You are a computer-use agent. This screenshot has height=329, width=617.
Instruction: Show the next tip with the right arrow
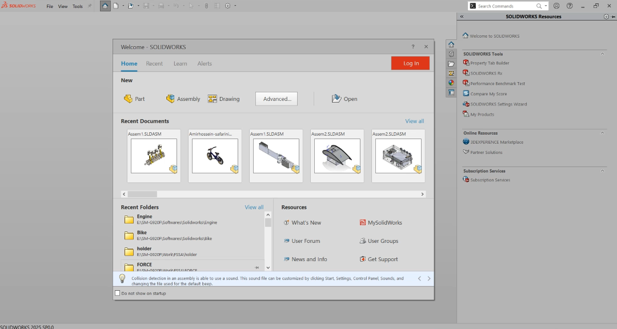tap(429, 278)
